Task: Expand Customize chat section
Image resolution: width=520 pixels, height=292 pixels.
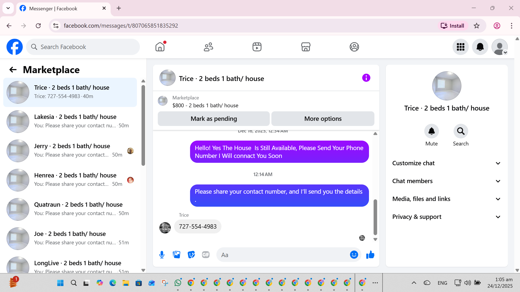Action: 447,163
